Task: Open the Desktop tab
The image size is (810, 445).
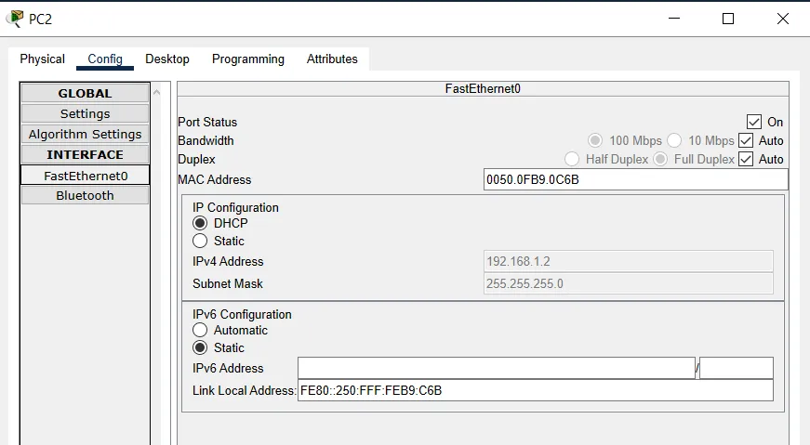Action: coord(167,59)
